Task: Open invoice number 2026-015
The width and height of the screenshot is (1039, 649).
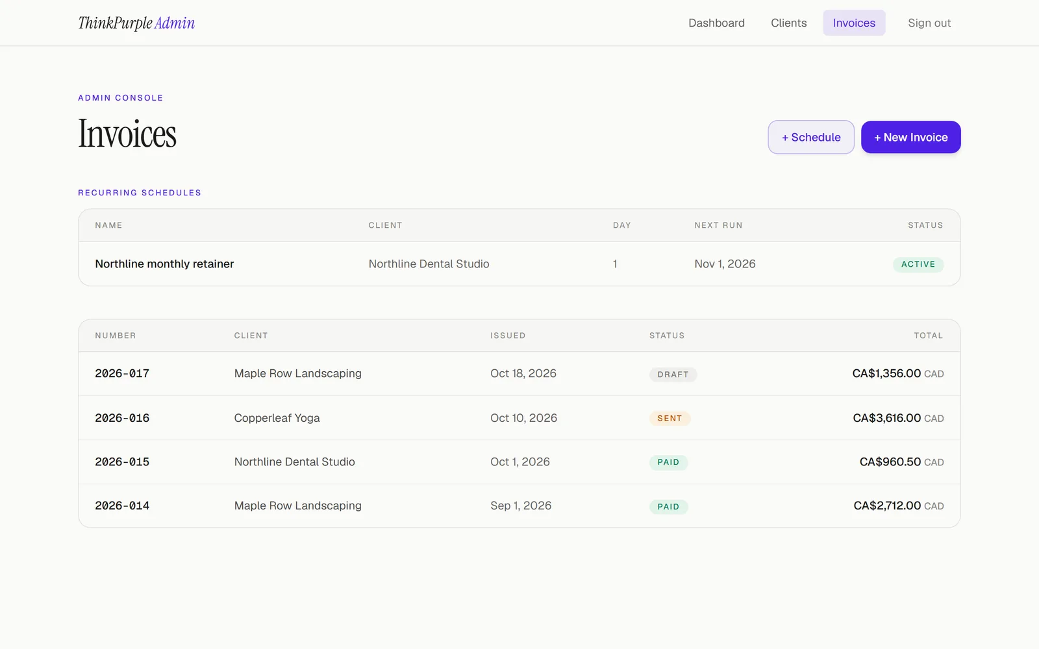Action: pos(122,462)
